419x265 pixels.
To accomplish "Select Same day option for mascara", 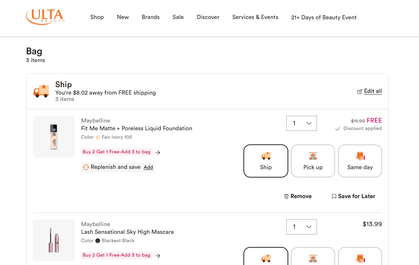I will point(360,256).
